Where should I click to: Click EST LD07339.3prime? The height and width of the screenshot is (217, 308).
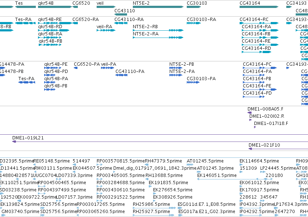coord(74,175)
